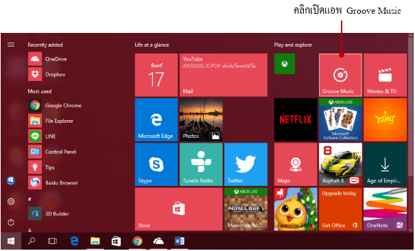Open OneDrive cloud icon on taskbar
Screen dimensions: 415x251
(x=158, y=241)
